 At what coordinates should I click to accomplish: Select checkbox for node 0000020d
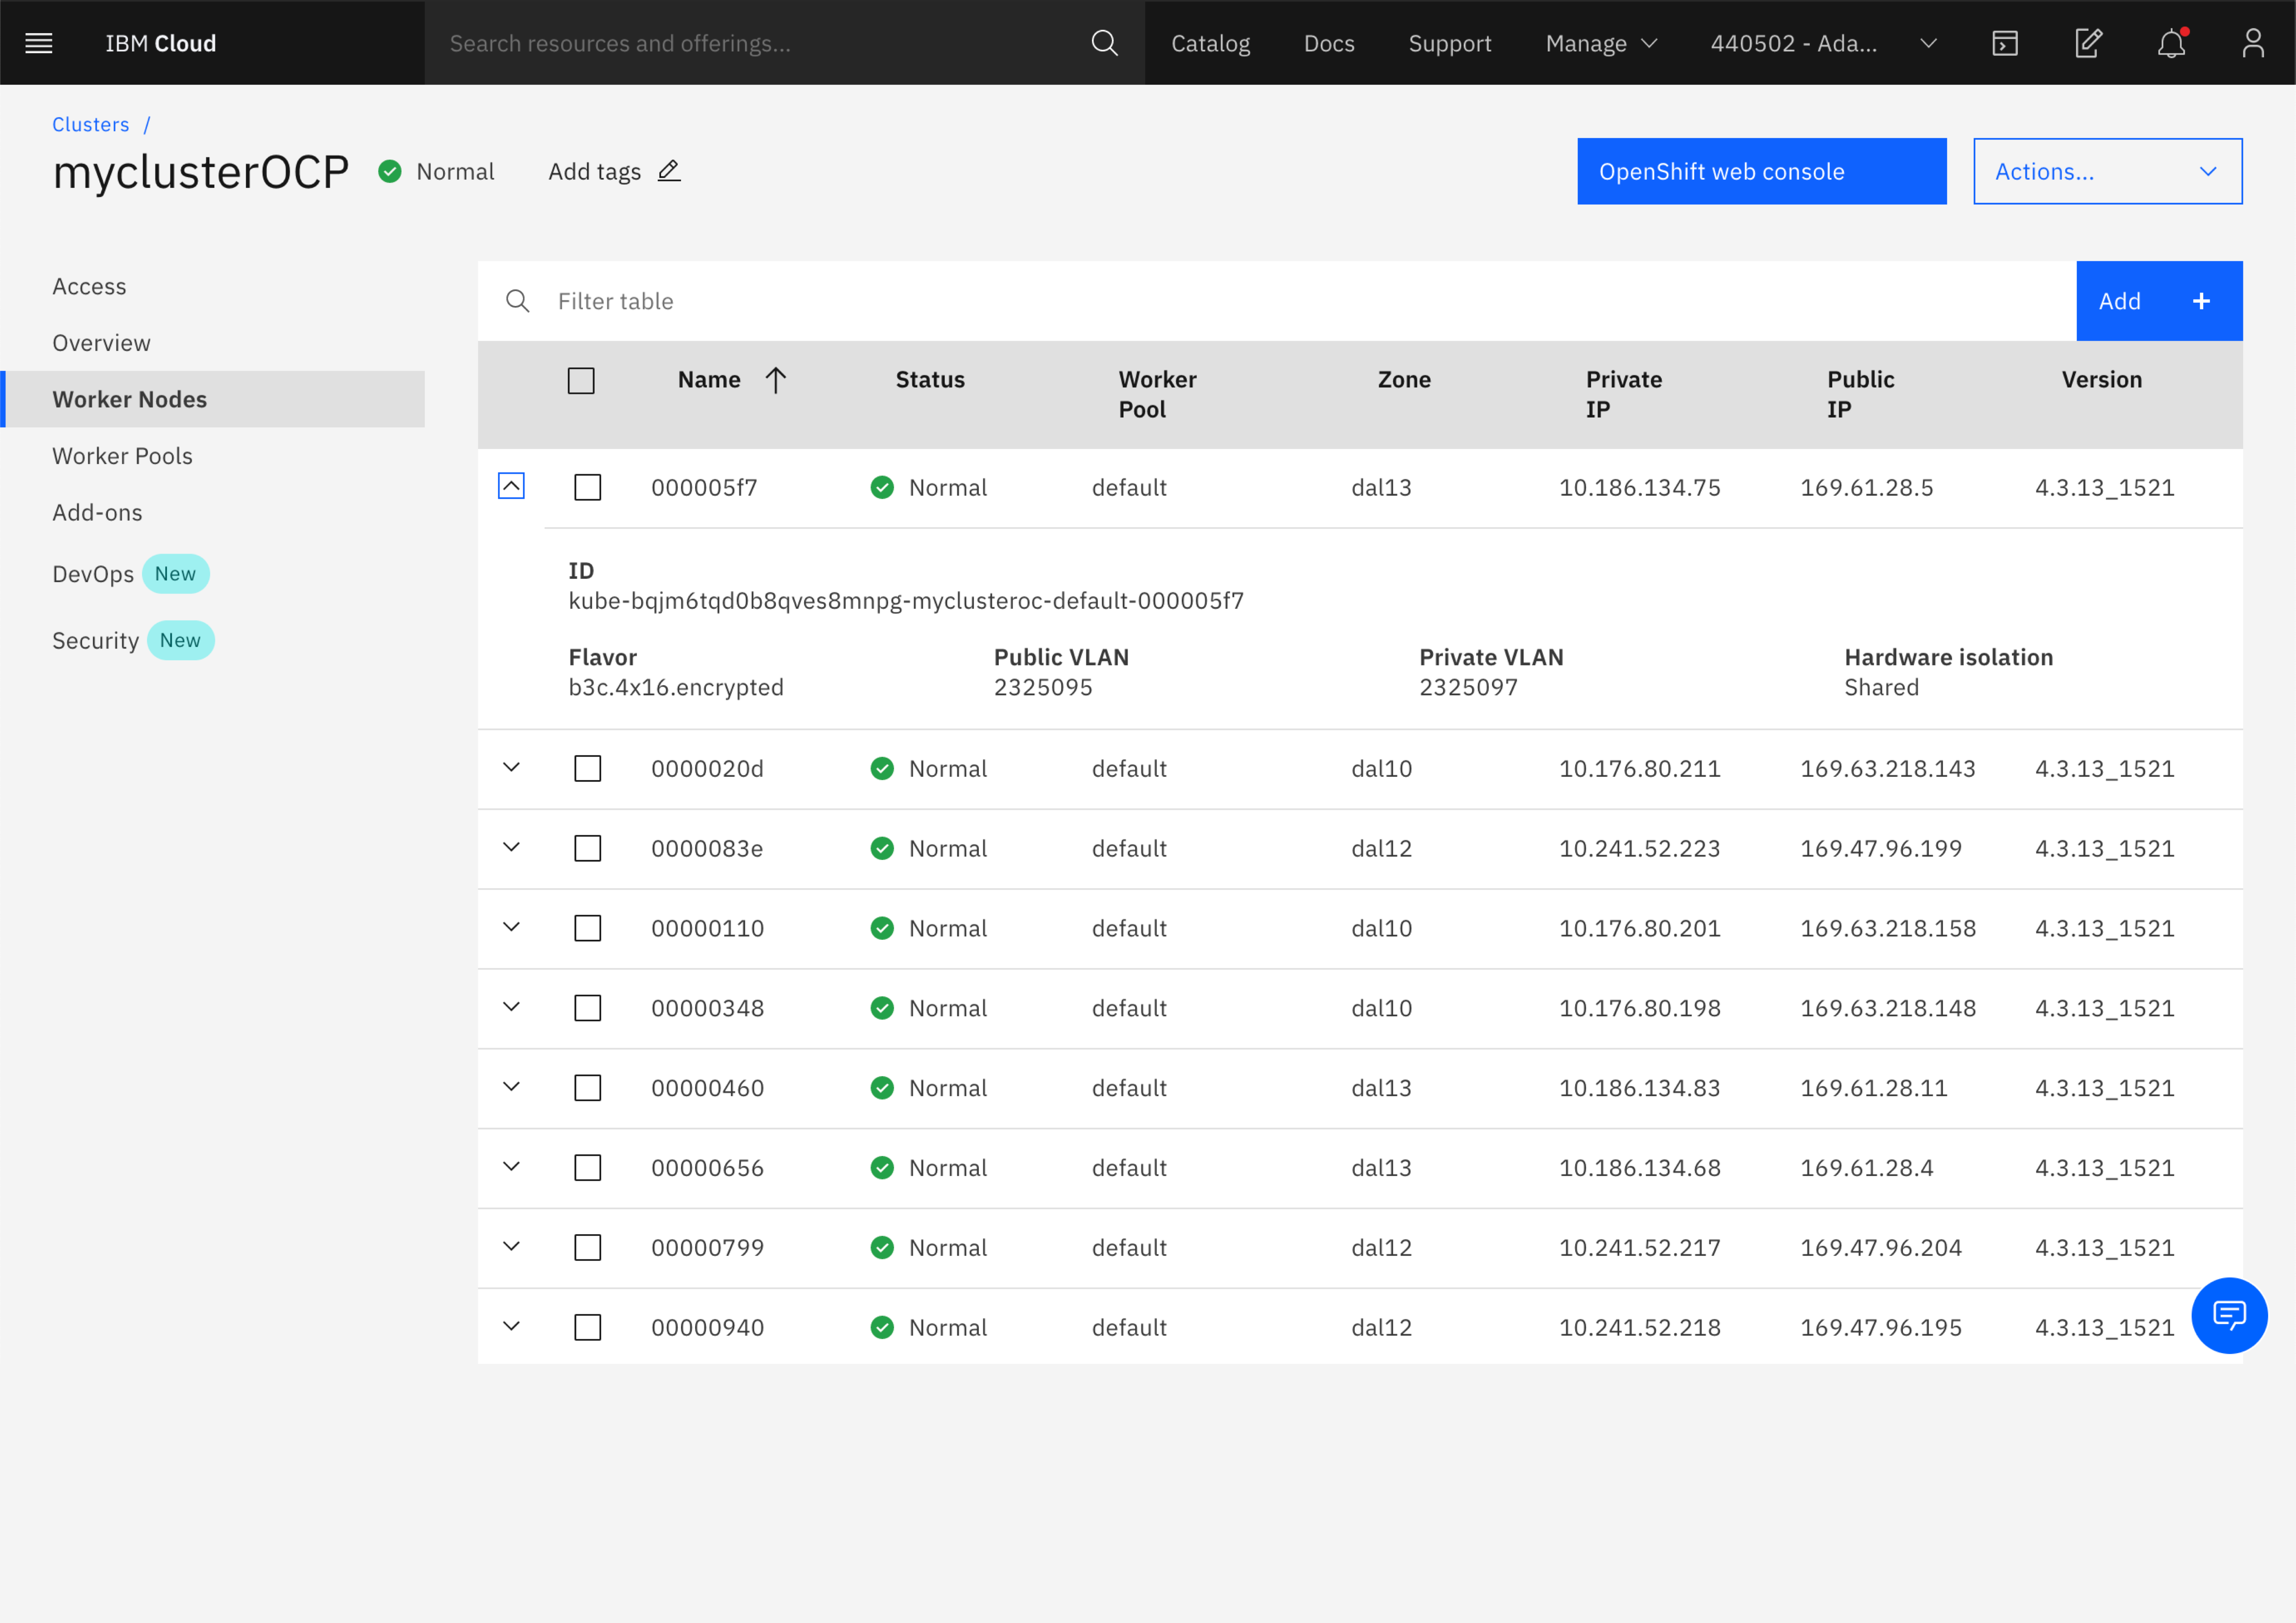[x=588, y=768]
